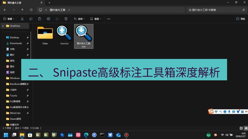Click 选中 1 个项目 17.8 MB status text
Viewport: 248px width, 139px height.
click(x=27, y=128)
